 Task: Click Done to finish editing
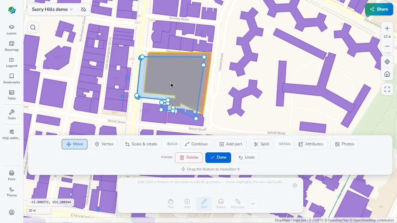click(218, 157)
